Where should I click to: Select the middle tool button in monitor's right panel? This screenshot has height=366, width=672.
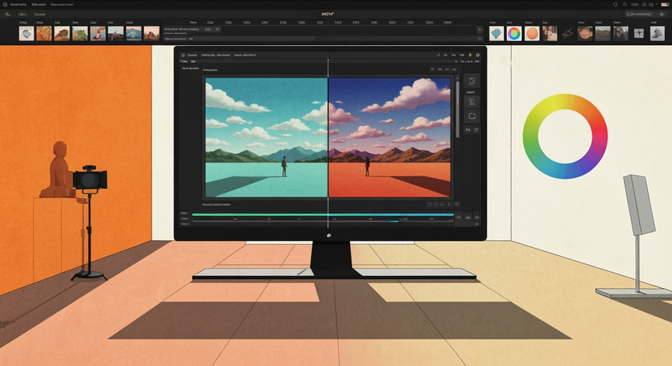(x=471, y=102)
